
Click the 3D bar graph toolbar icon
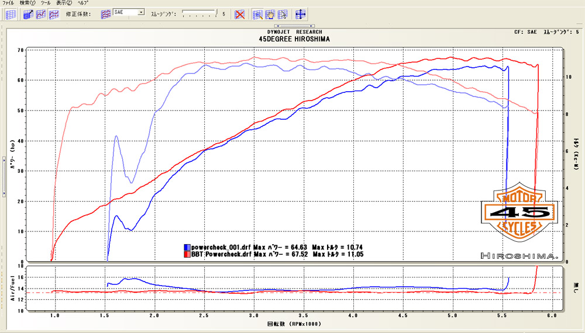[28, 14]
